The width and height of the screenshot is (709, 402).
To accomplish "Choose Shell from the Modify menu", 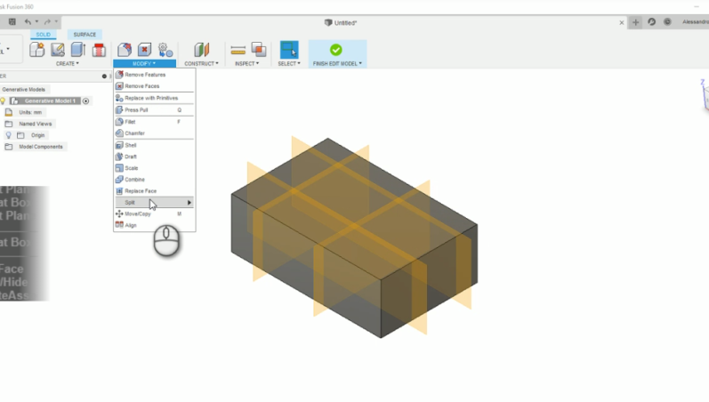I will click(154, 145).
